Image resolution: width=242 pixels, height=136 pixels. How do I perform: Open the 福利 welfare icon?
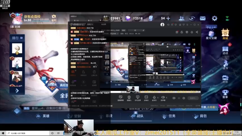click(x=54, y=18)
